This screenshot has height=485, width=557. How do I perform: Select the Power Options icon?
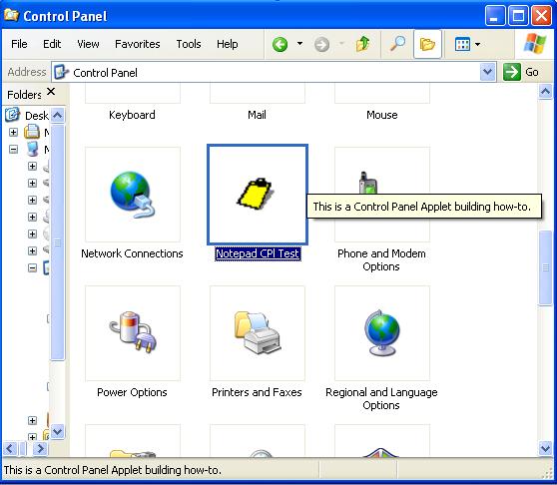(x=133, y=333)
